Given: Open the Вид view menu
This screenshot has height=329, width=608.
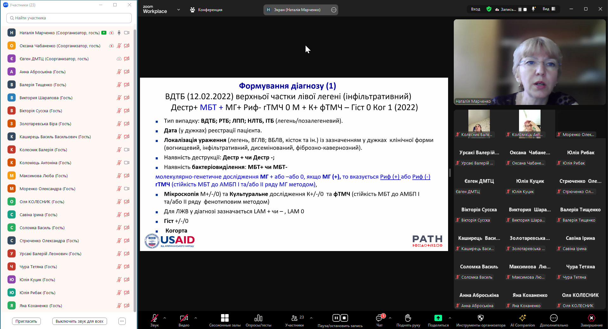Looking at the screenshot, I should tap(549, 9).
